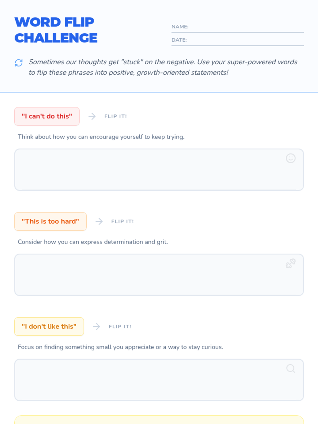
Task: Click the dumbbell icon in second answer box
Action: [x=290, y=263]
